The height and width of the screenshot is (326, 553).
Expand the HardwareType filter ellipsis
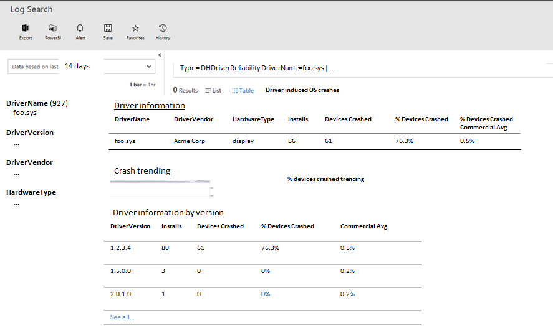click(x=16, y=203)
